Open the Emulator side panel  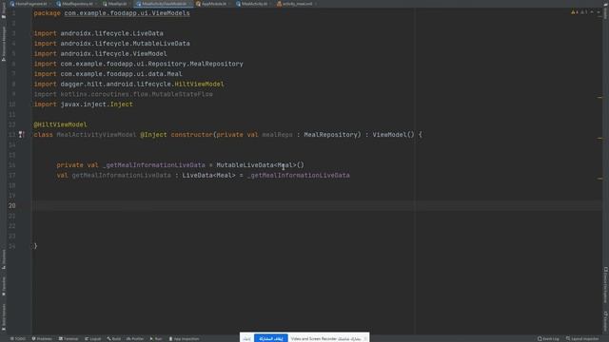(x=605, y=320)
